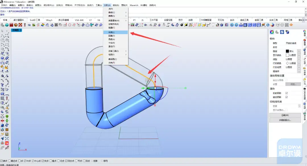
Task: Toggle the 最近点 near osnap checkbox
Action: coord(10,161)
